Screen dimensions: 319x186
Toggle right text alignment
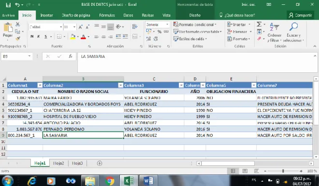[111, 37]
